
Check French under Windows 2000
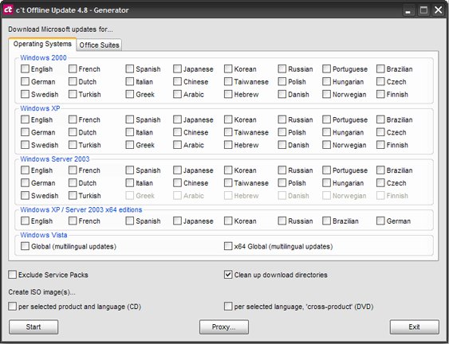[73, 69]
